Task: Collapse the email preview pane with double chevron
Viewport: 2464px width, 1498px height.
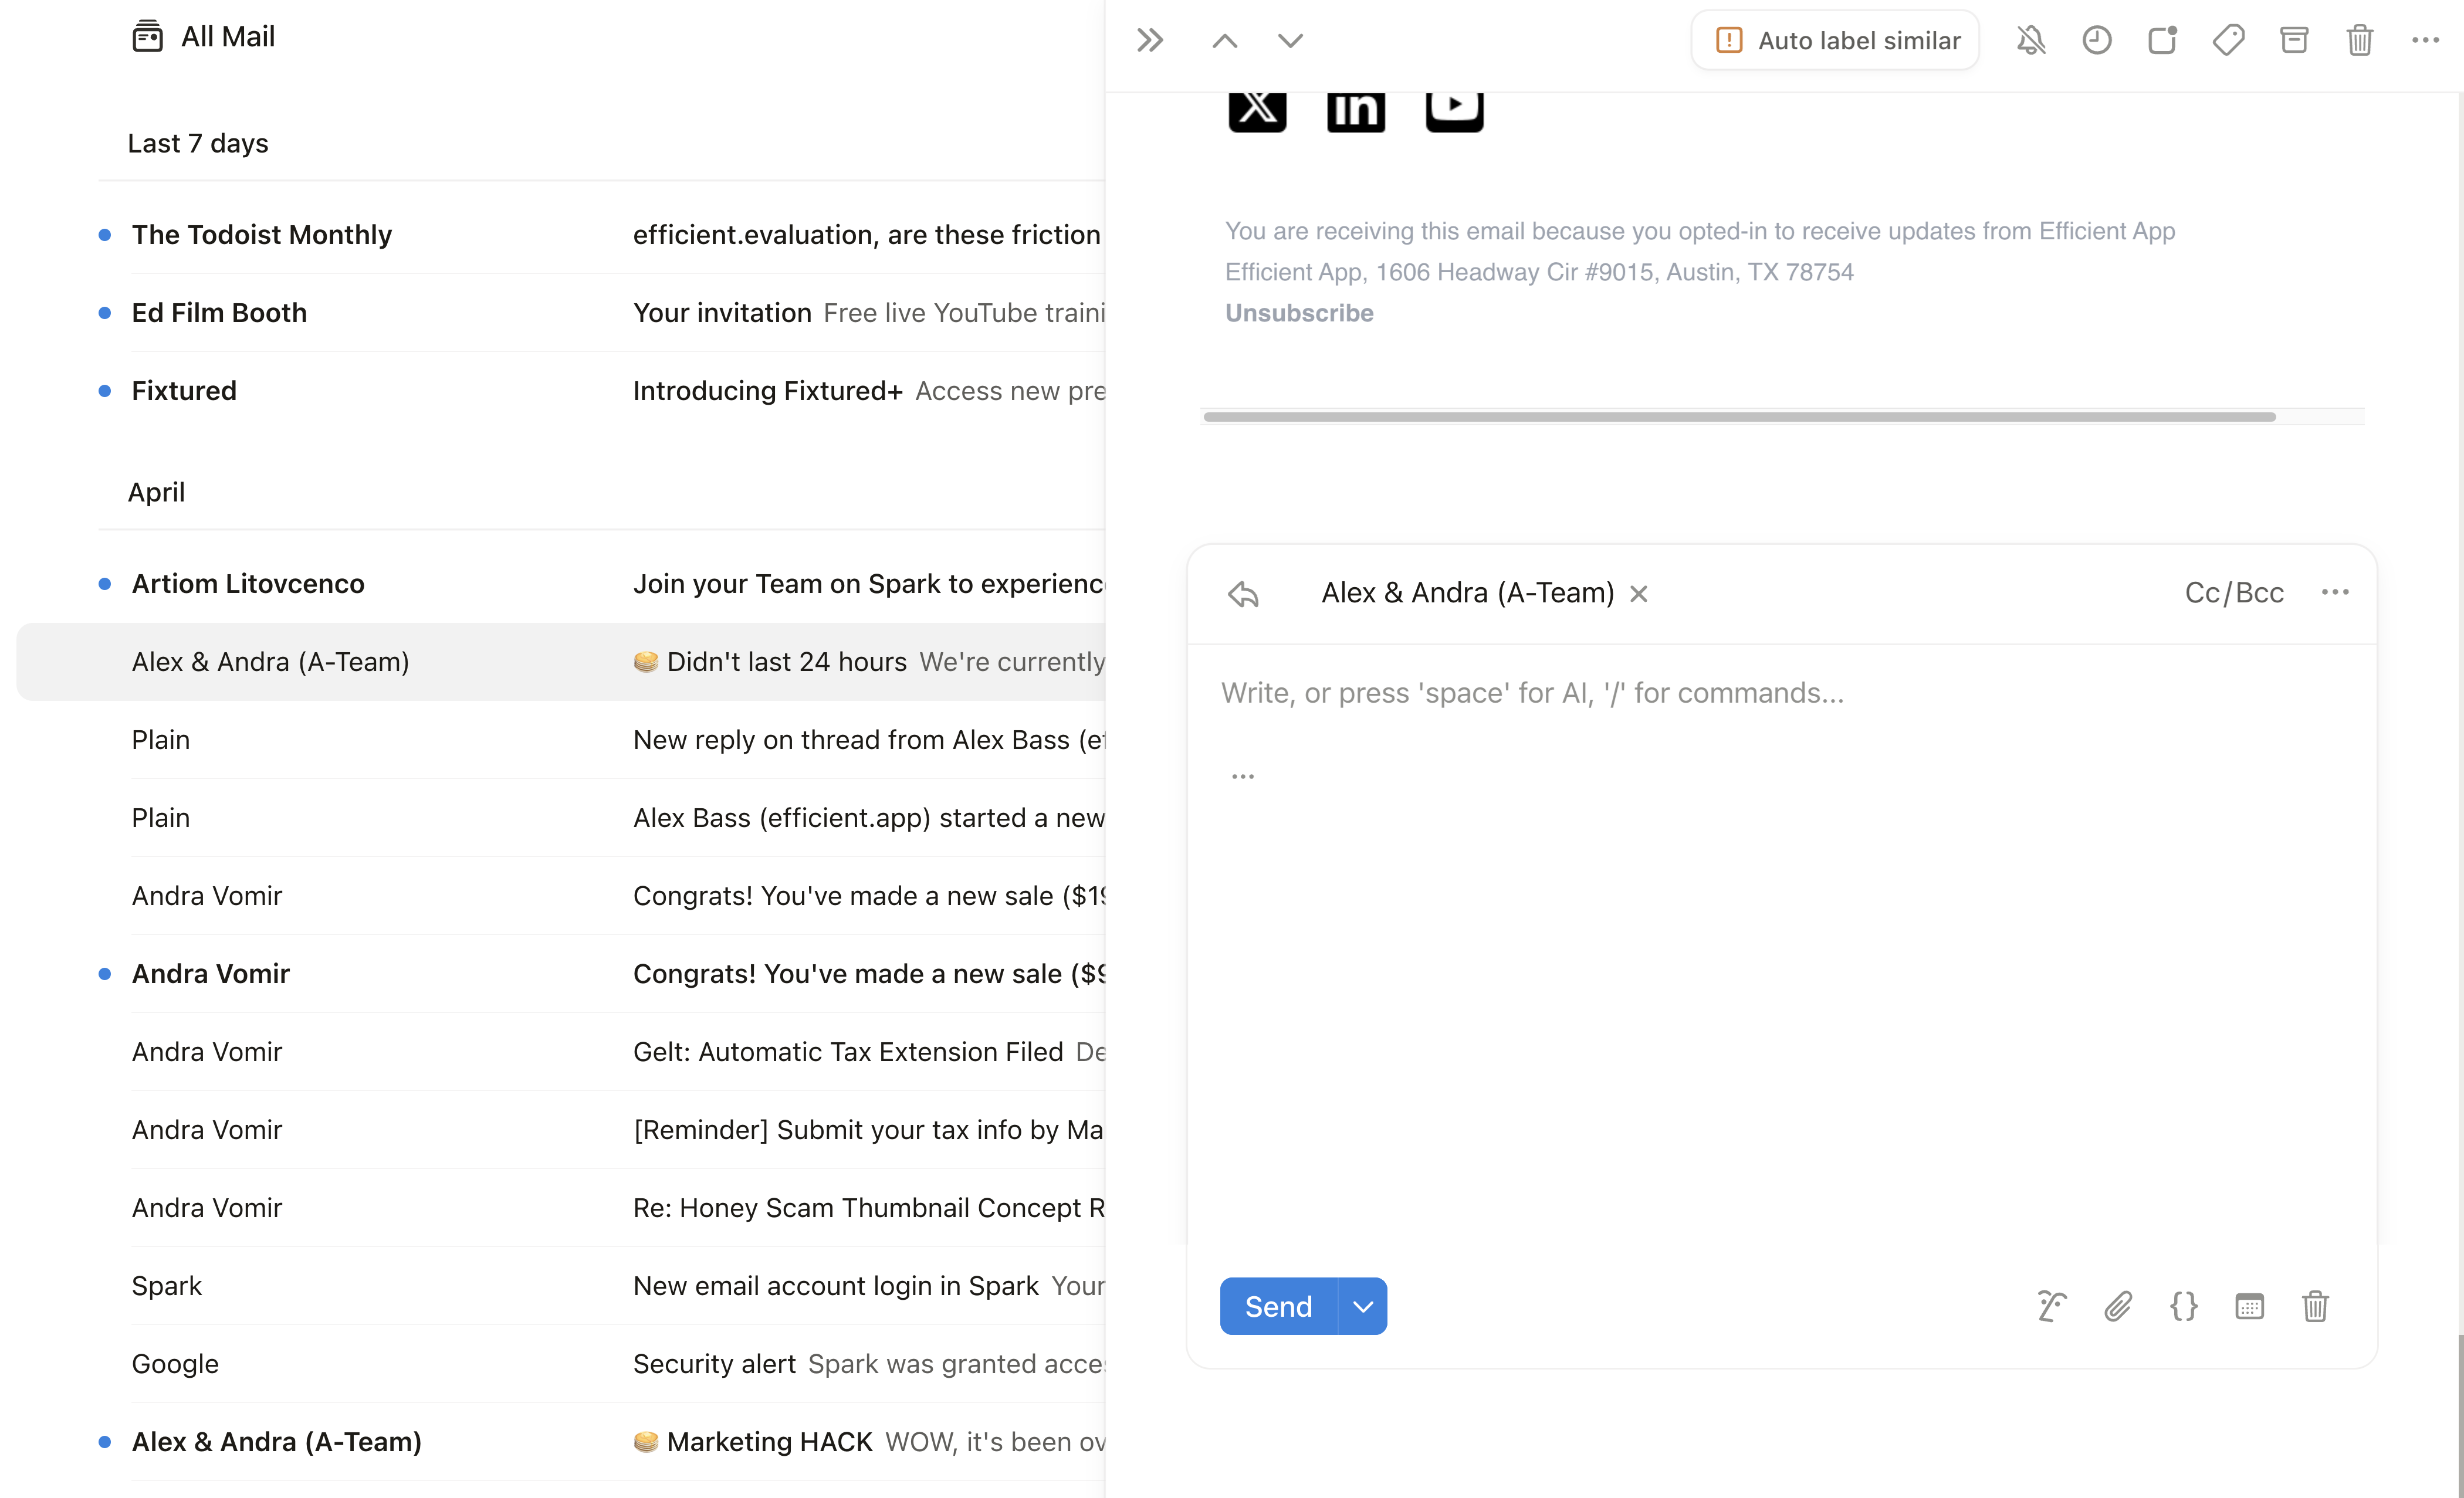Action: 1150,40
